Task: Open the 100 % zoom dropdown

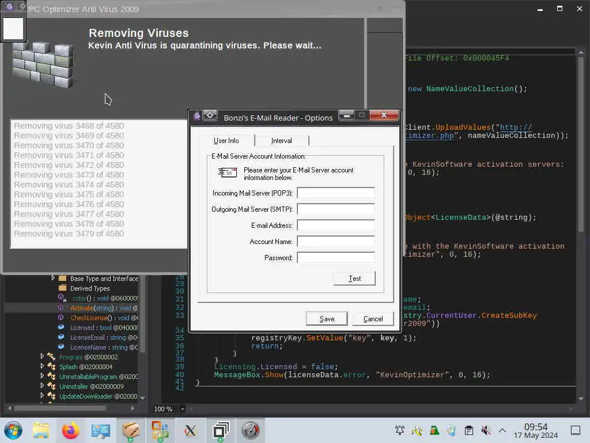Action: [x=183, y=409]
